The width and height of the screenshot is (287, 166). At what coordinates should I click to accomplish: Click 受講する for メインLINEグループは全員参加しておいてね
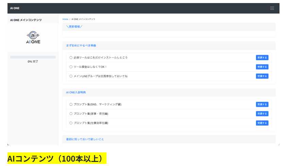point(262,76)
